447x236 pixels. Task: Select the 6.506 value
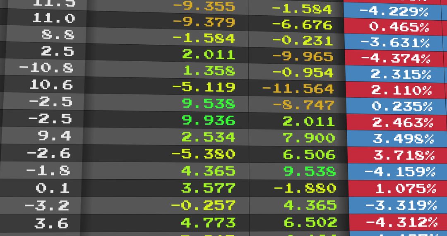tap(309, 155)
